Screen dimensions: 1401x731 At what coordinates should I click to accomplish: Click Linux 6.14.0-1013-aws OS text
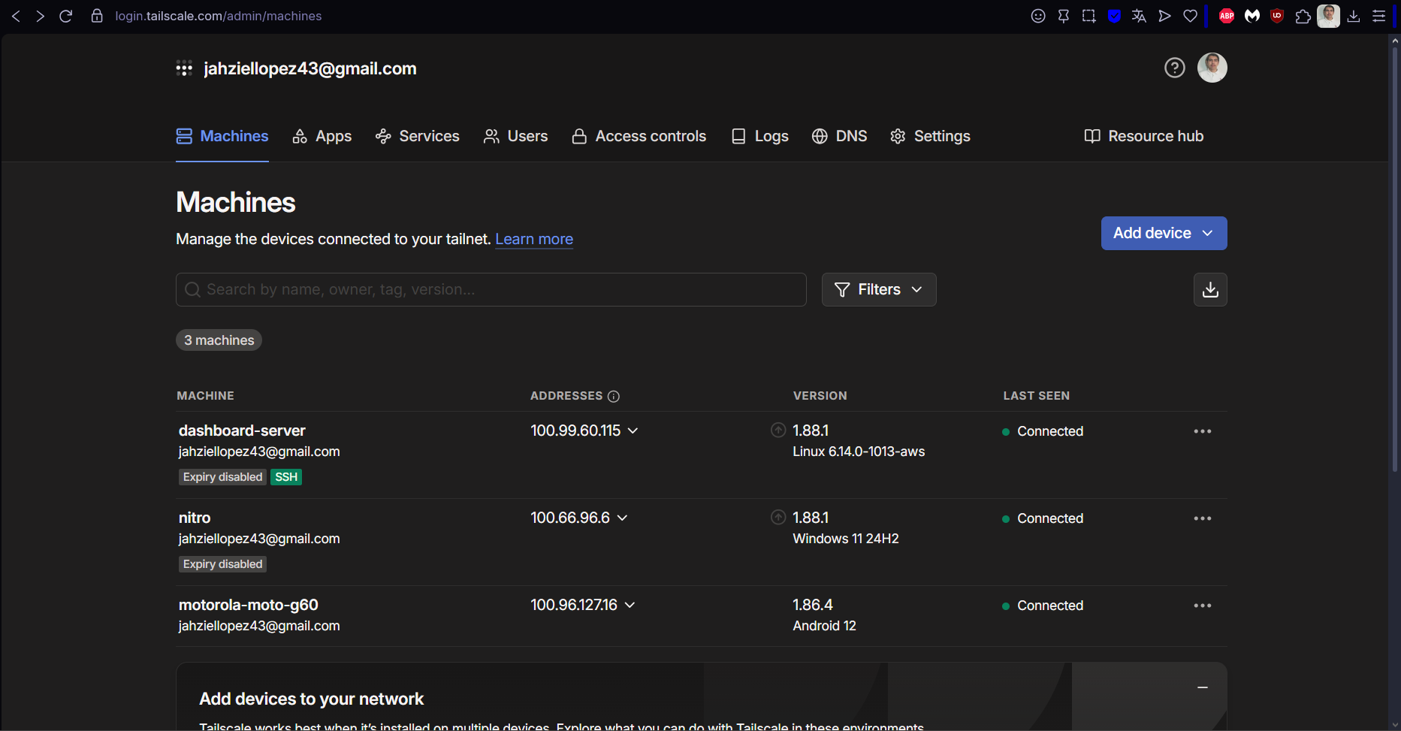pos(859,452)
